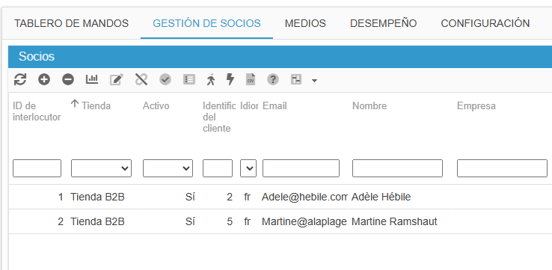
Task: Add a new partner with the plus icon
Action: pyautogui.click(x=44, y=79)
